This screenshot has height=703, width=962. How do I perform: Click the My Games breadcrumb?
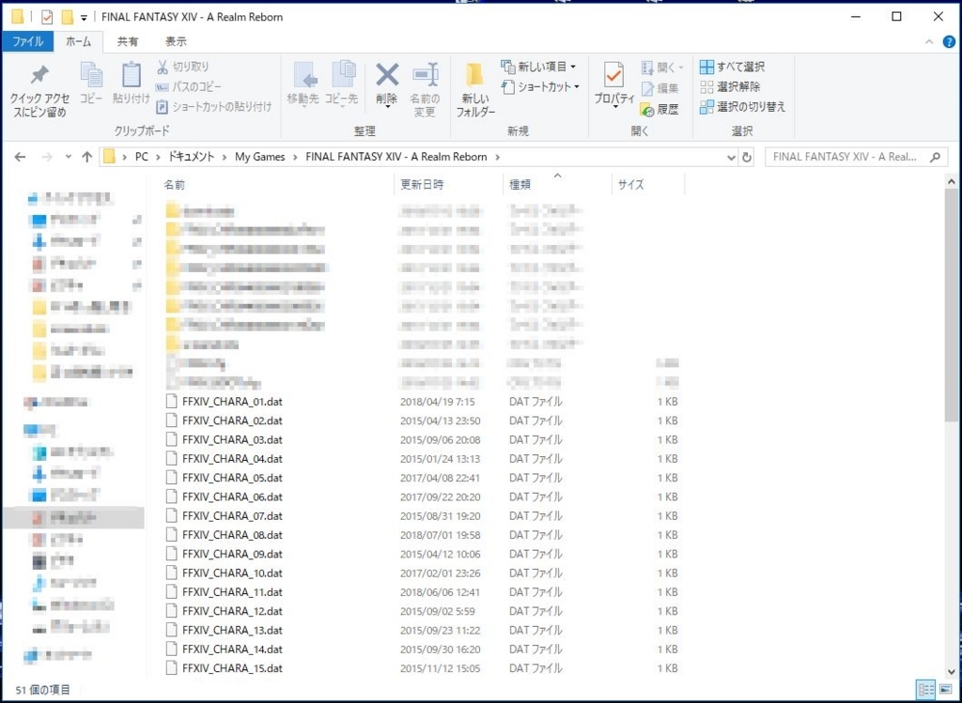tap(259, 157)
